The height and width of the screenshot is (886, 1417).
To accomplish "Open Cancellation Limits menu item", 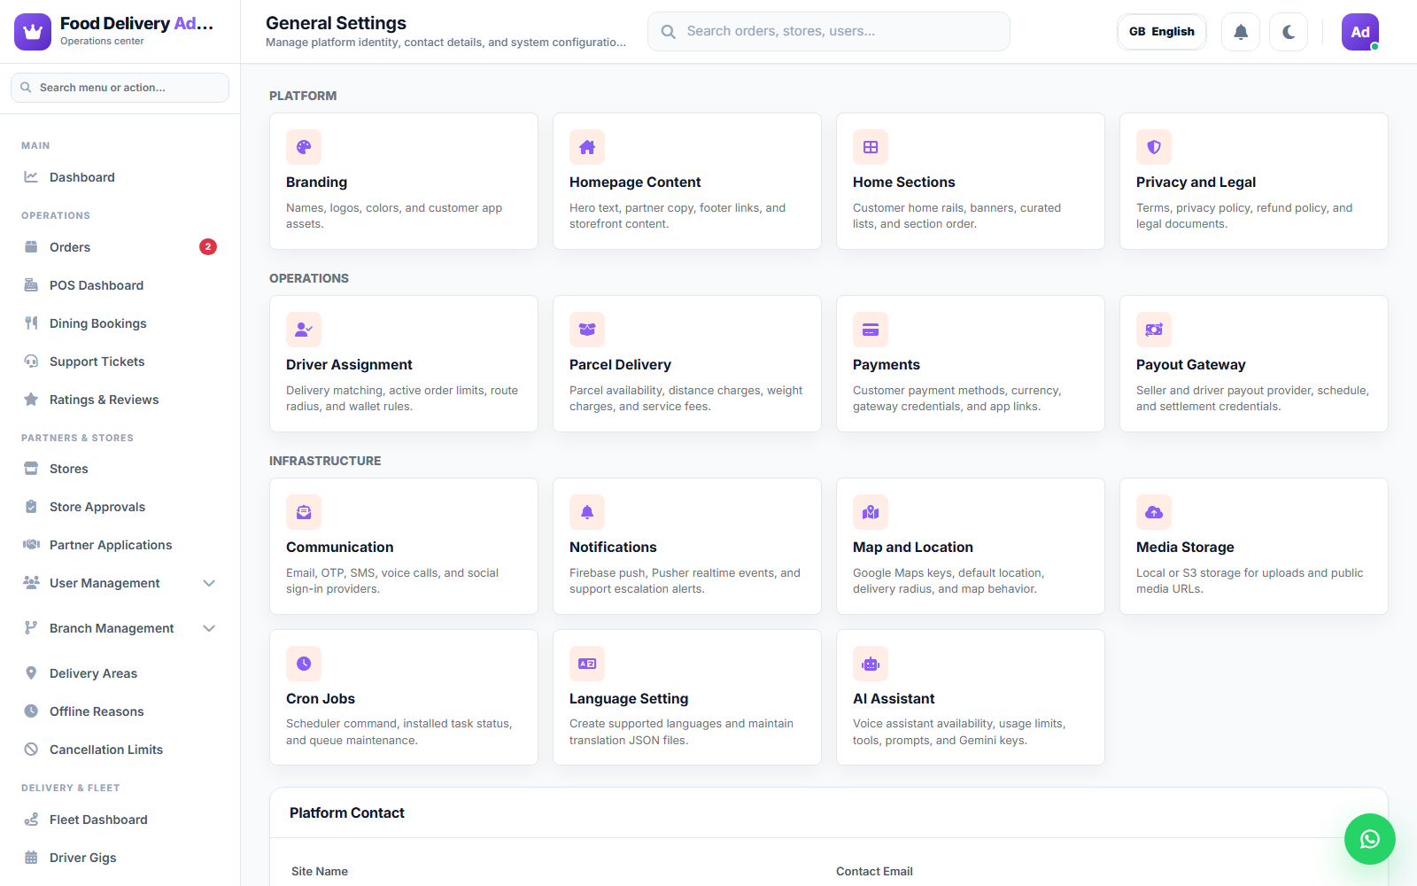I will pyautogui.click(x=120, y=750).
